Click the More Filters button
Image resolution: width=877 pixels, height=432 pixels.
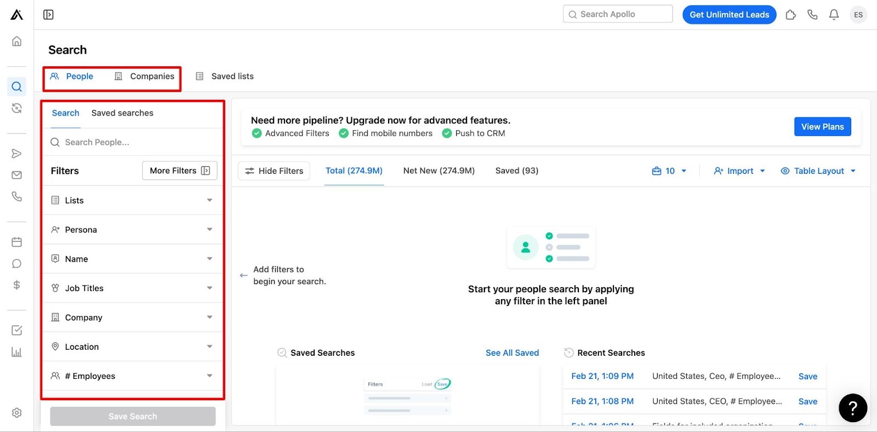[180, 170]
